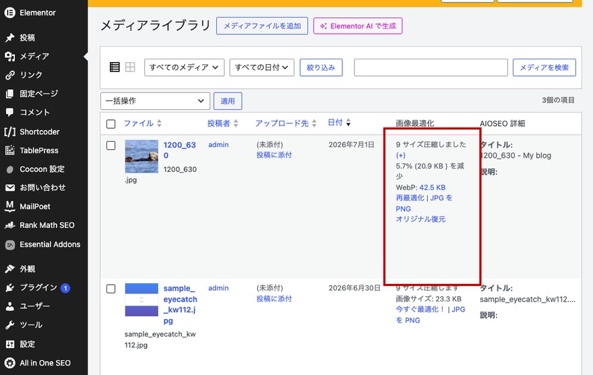Open the コメント menu item
Viewport: 593px width, 375px height.
tap(35, 113)
